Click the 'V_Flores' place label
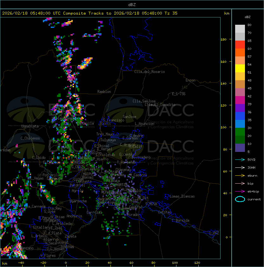Screen dimensions: 264x267 [x=48, y=256]
